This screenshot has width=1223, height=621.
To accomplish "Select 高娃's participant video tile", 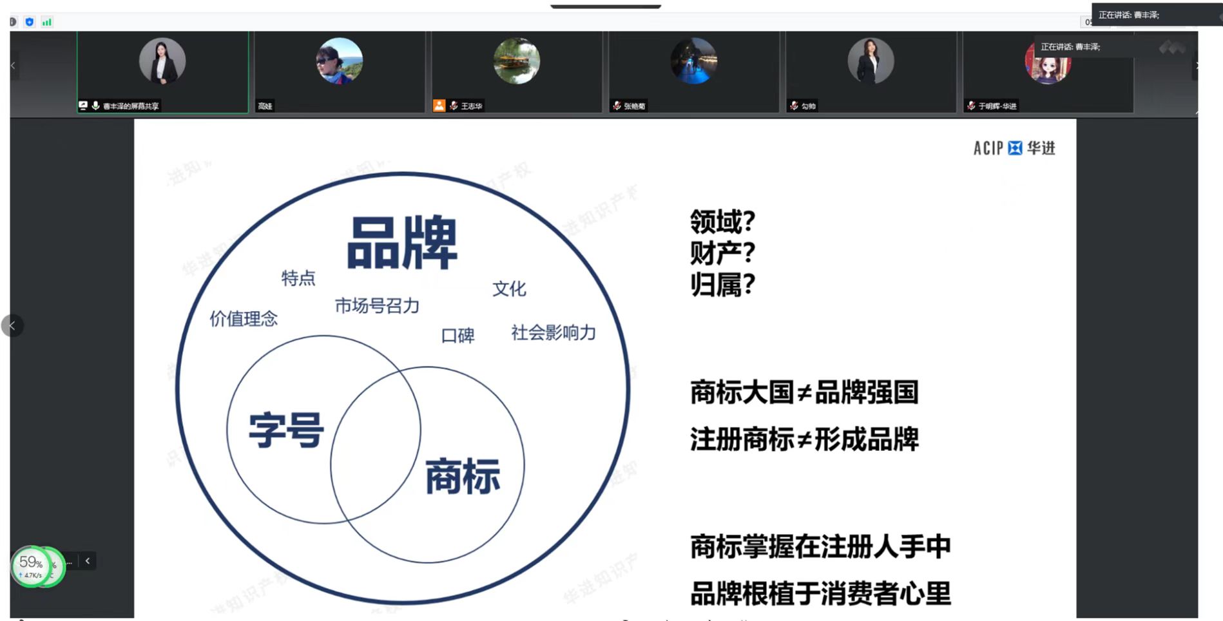I will coord(340,71).
